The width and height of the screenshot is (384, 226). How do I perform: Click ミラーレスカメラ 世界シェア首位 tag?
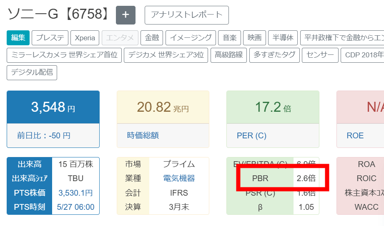[x=64, y=55]
